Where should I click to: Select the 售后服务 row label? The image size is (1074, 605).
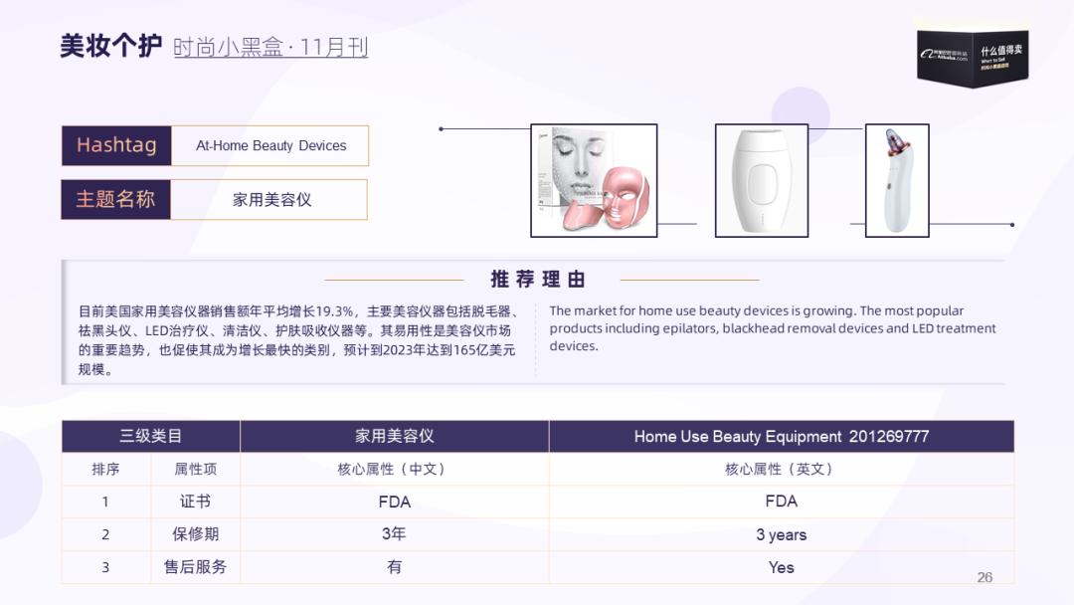(x=195, y=567)
